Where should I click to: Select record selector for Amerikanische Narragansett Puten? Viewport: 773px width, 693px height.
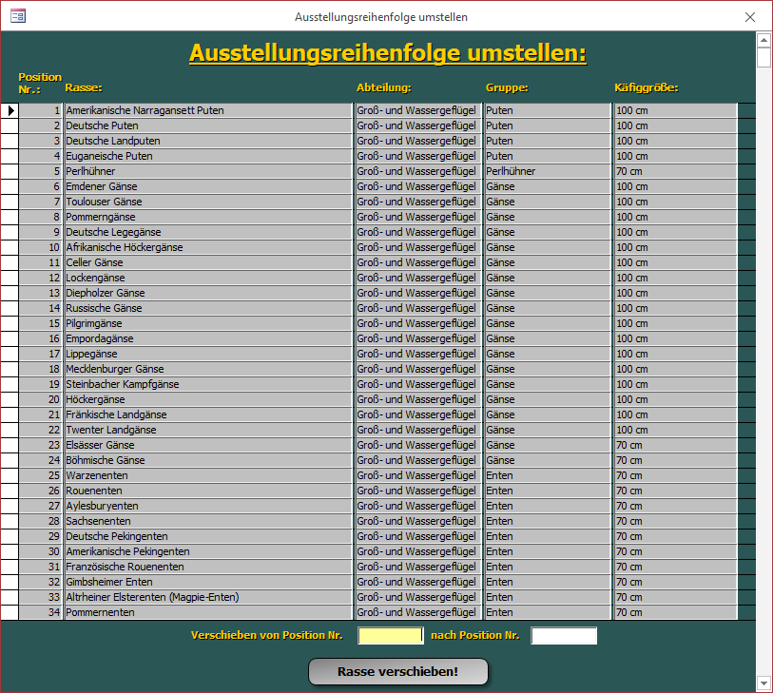(x=10, y=110)
